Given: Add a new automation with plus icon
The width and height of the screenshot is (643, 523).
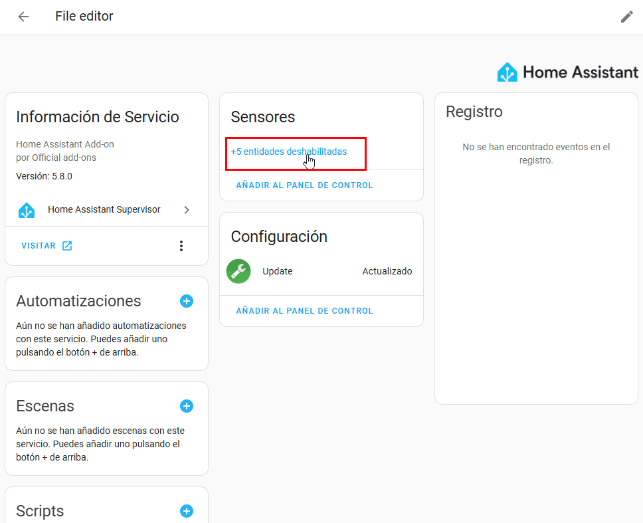Looking at the screenshot, I should 187,301.
